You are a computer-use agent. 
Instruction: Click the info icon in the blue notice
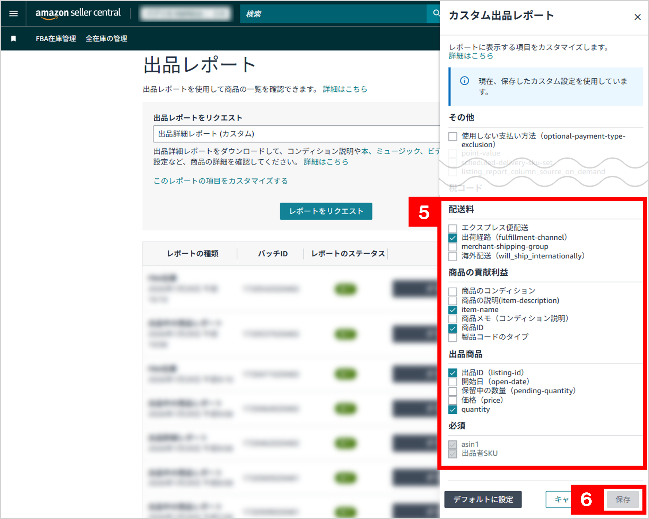click(464, 81)
